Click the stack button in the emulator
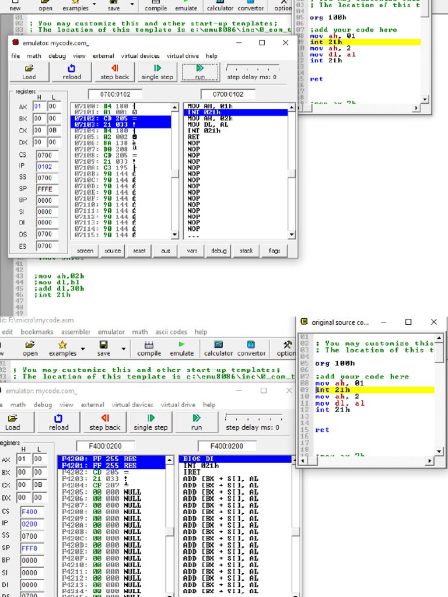This screenshot has width=448, height=597. [246, 251]
